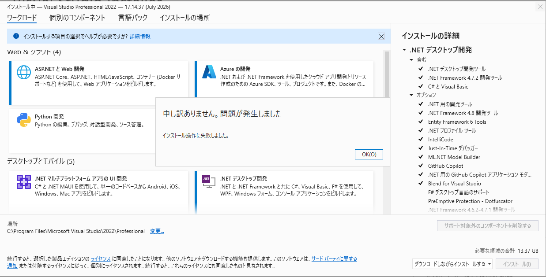Uncheck Just-In-Time デバッガー option
The image size is (546, 277).
(x=421, y=148)
